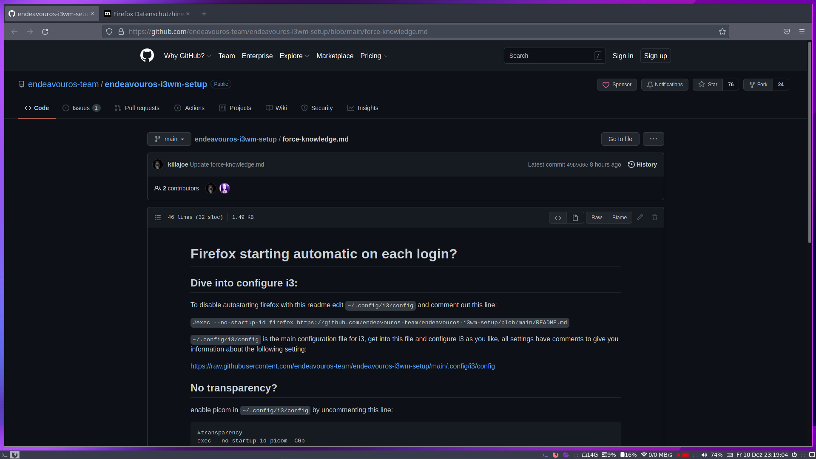Expand the Pricing menu

coord(374,56)
